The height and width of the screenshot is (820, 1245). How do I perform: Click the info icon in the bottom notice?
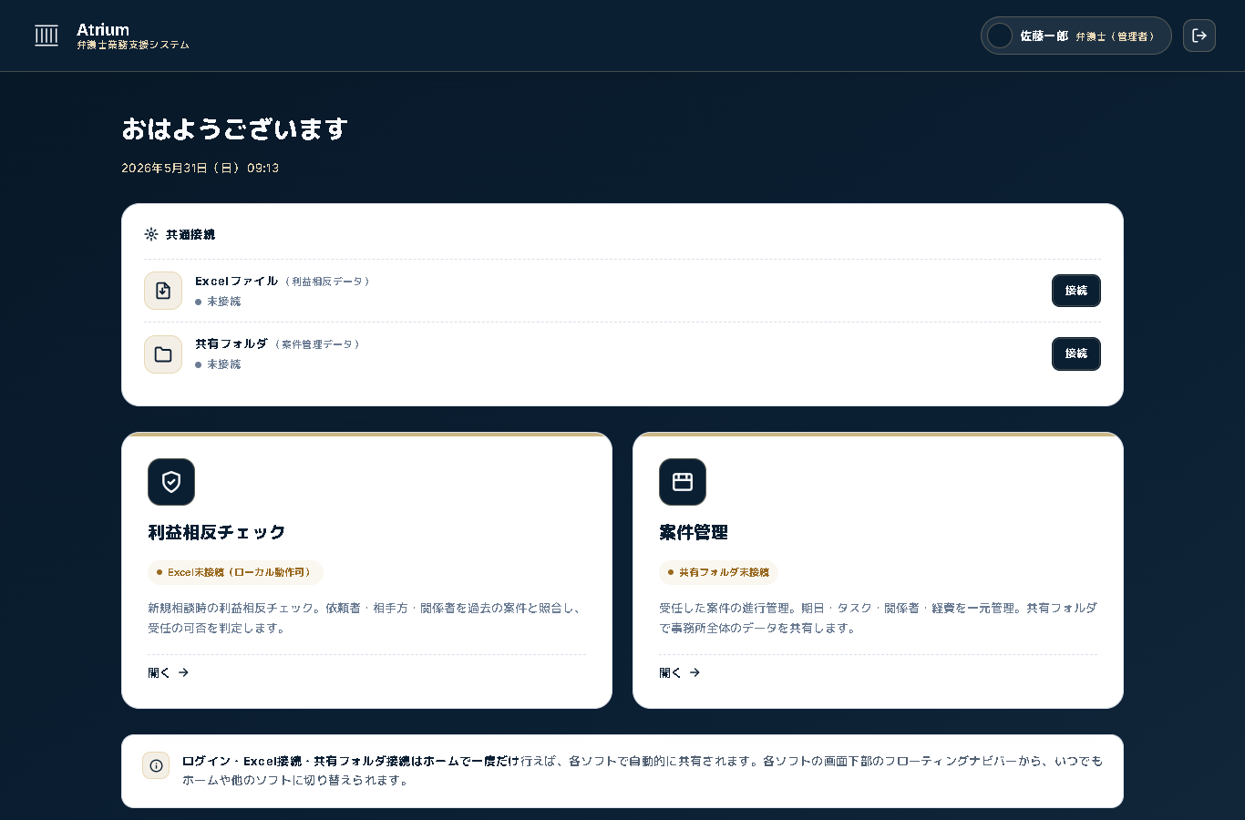[x=156, y=765]
